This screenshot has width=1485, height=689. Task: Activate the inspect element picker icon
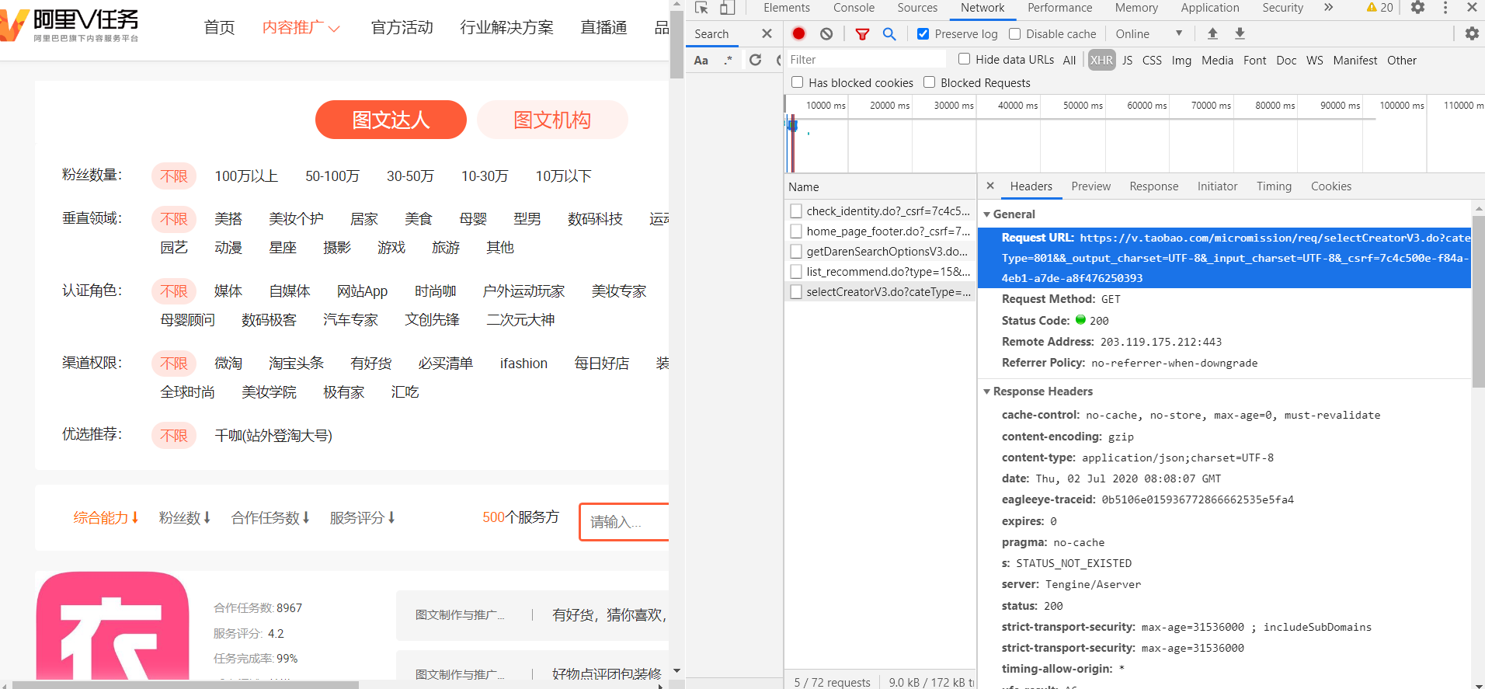(702, 8)
